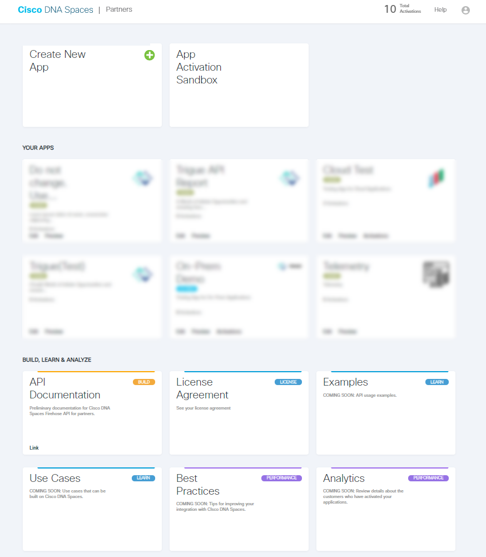486x557 pixels.
Task: Click the blue LICENSE badge
Action: click(288, 382)
